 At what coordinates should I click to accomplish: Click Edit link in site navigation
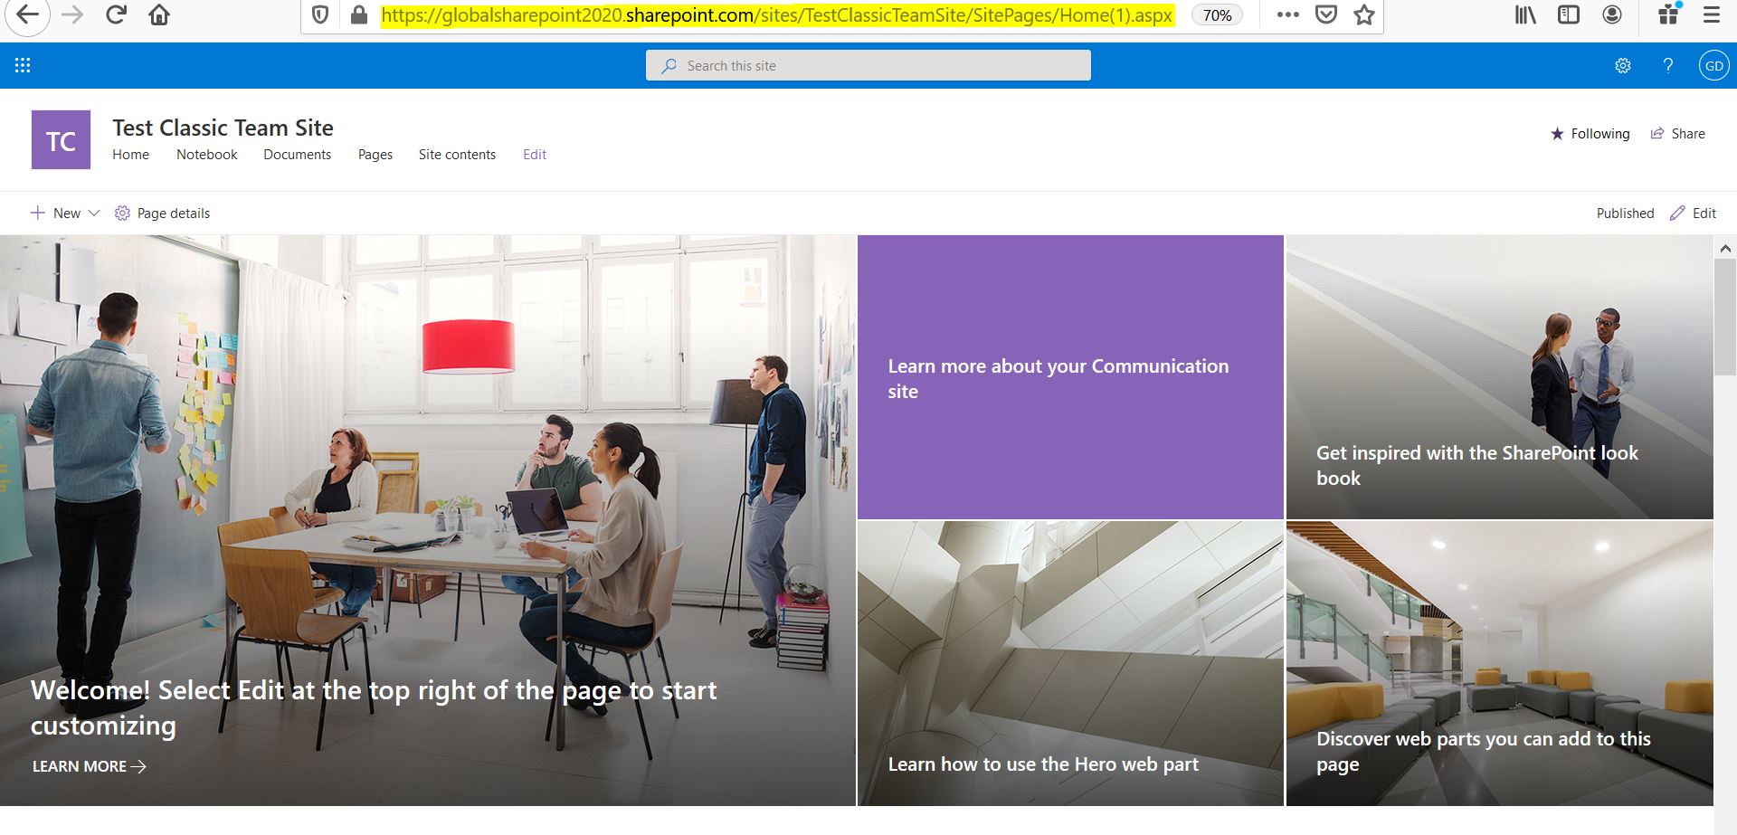[535, 155]
